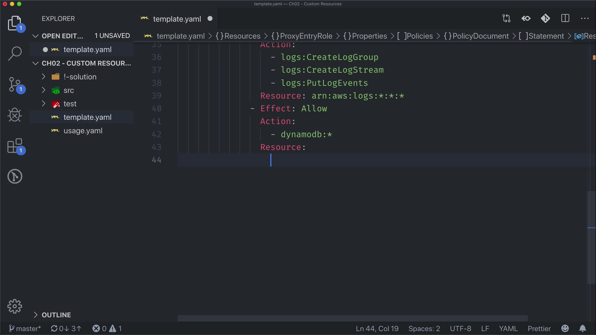
Task: Open the Source Control view
Action: tap(15, 84)
